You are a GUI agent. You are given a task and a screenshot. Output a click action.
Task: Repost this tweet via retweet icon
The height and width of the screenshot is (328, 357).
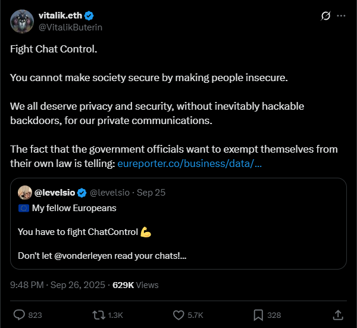[x=99, y=314]
